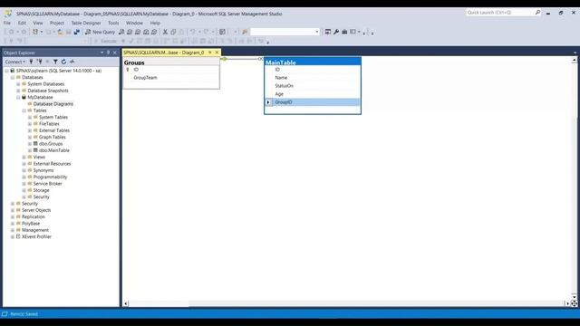Image resolution: width=580 pixels, height=326 pixels.
Task: Click the Connect plug icon in Object Explorer
Action: [x=31, y=62]
